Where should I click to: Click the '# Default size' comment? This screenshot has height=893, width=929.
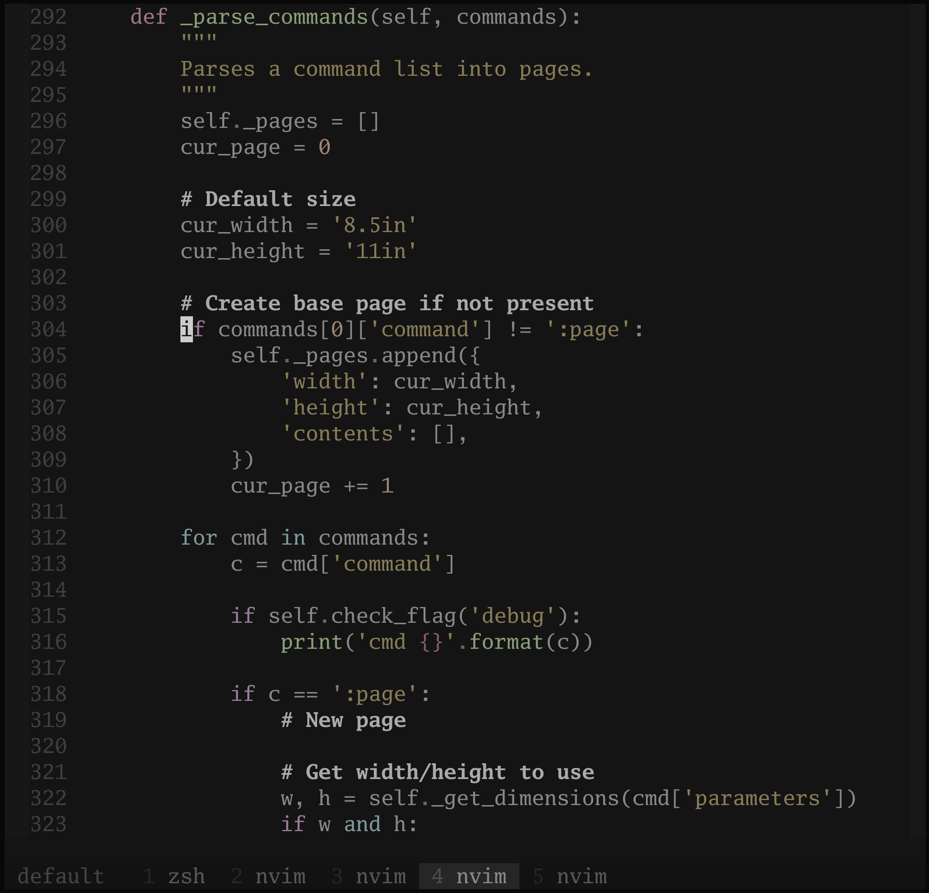point(268,199)
